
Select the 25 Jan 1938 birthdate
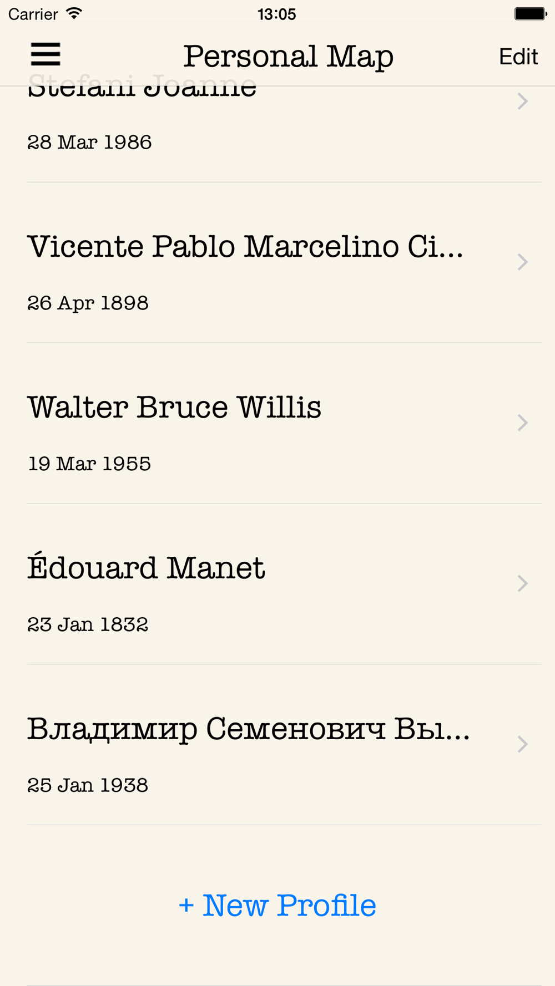(x=88, y=785)
